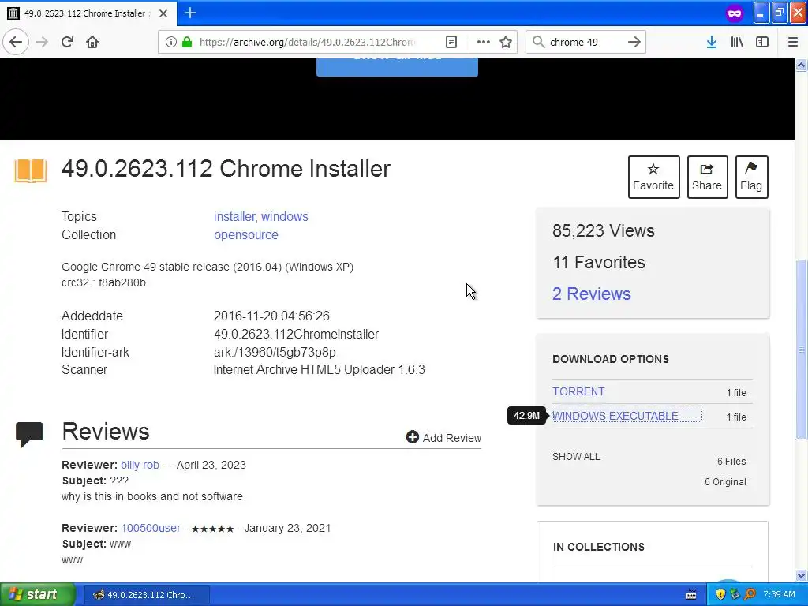Bookmark this page with star icon

[506, 42]
